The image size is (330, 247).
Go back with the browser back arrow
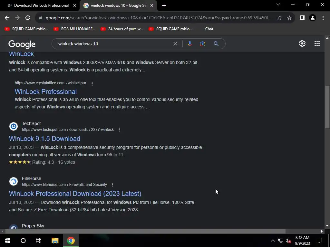7,18
